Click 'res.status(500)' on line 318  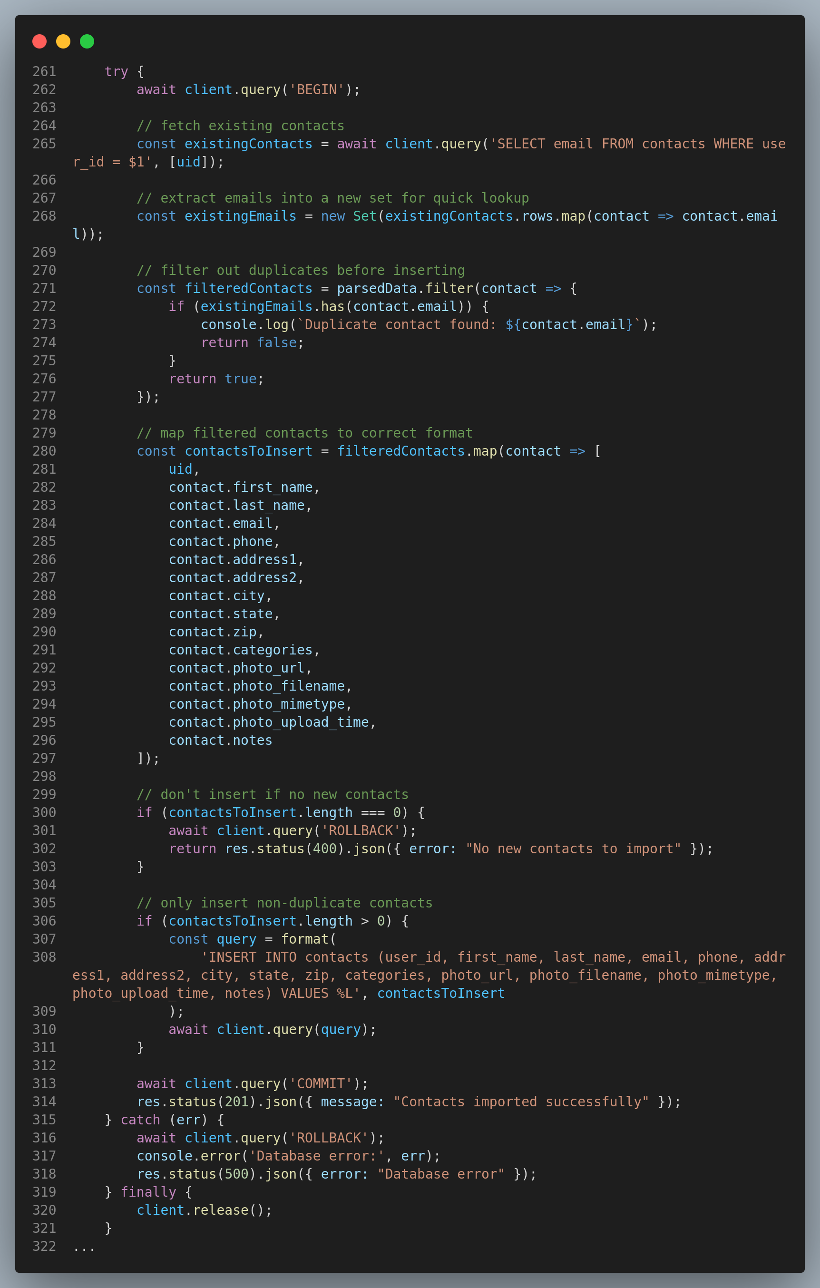coord(196,1174)
